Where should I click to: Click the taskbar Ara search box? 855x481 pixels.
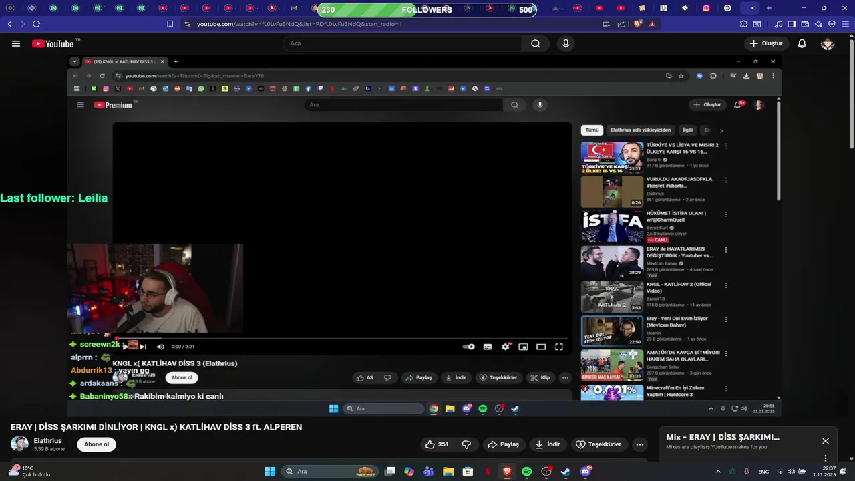pyautogui.click(x=329, y=472)
